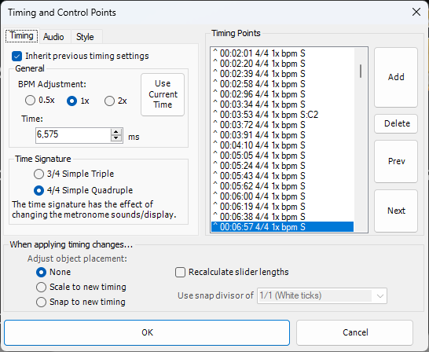
Task: Cancel the timing dialog
Action: 354,332
